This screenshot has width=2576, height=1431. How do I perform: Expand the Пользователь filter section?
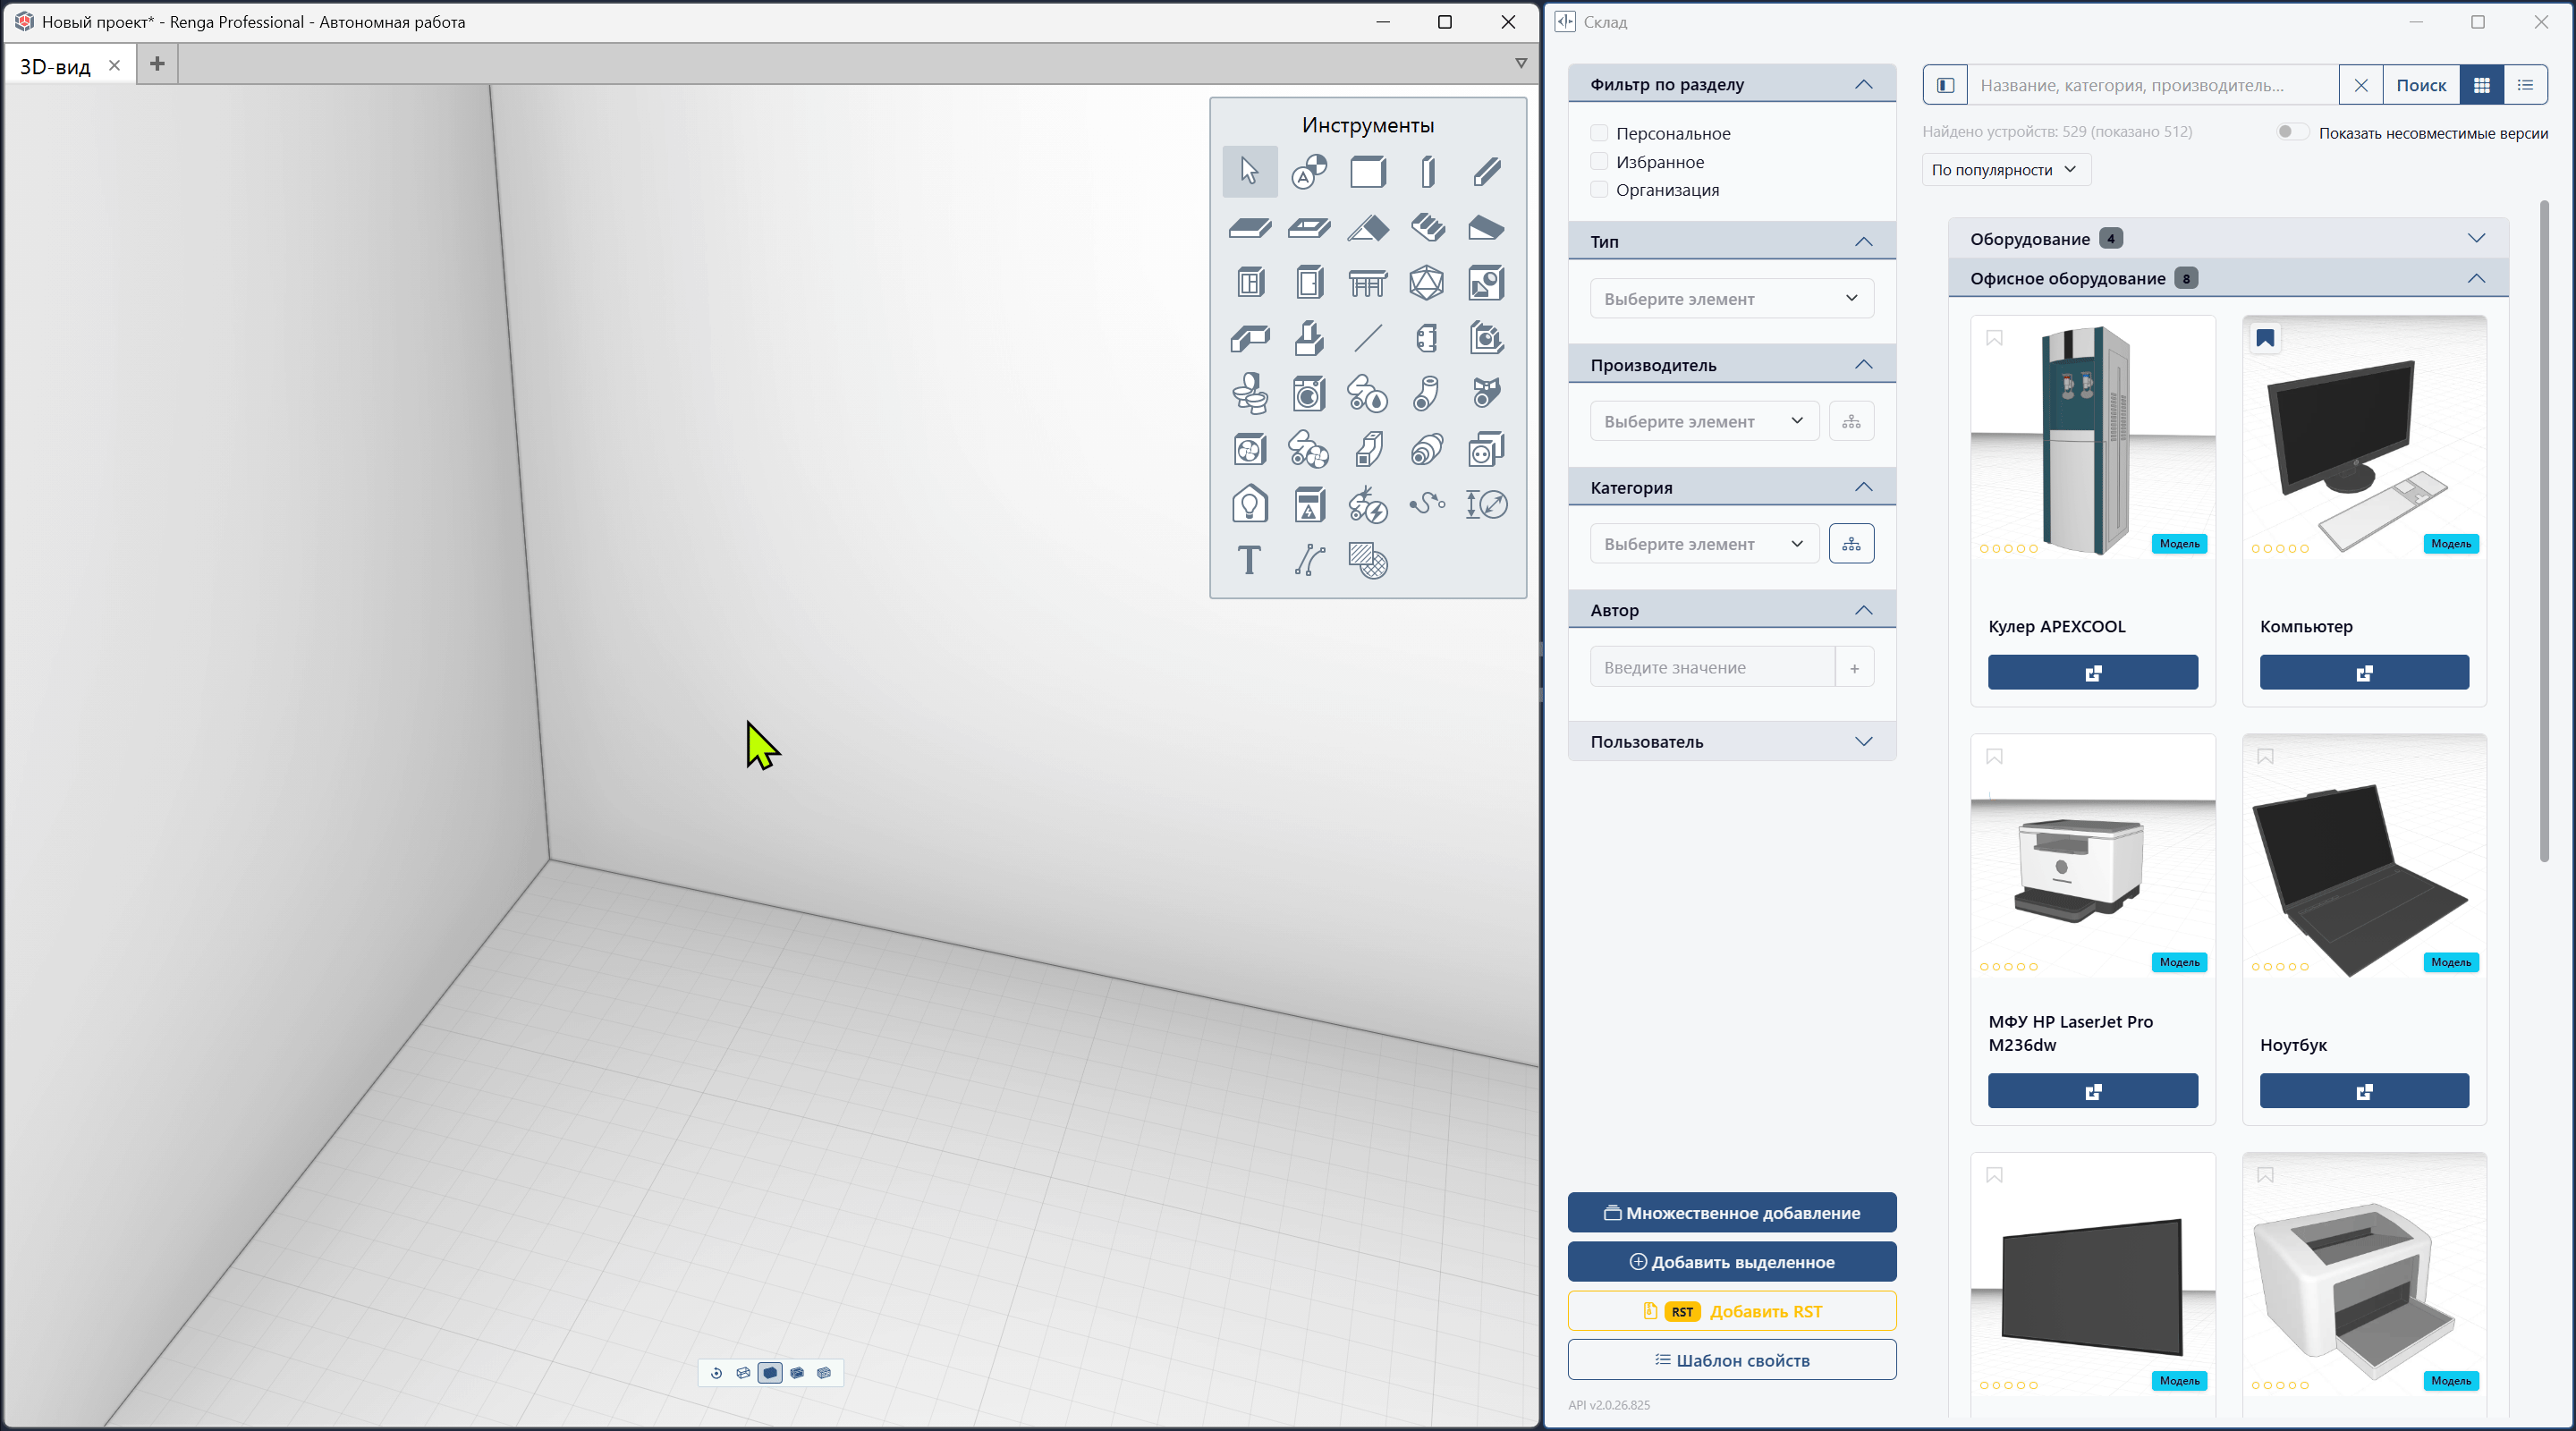(x=1731, y=741)
